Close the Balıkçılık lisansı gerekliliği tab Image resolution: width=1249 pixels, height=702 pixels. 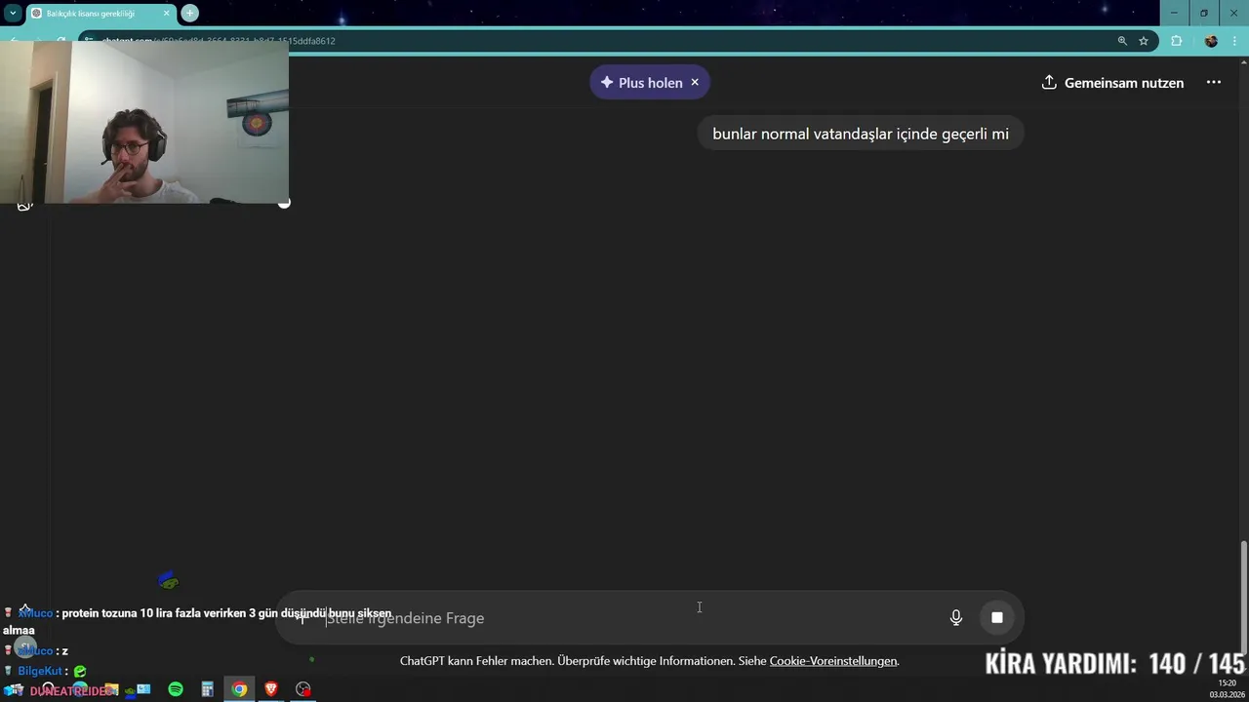(166, 13)
